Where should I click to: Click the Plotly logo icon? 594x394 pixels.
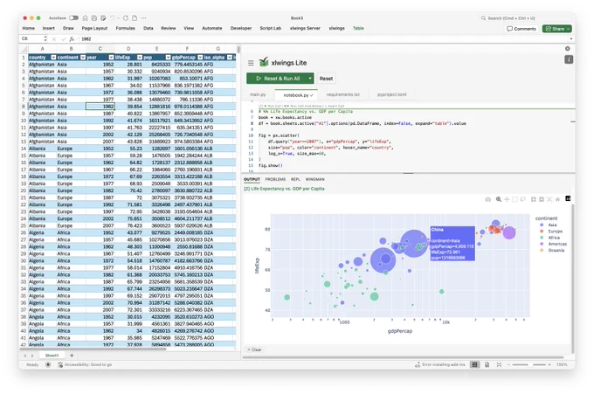tap(568, 198)
